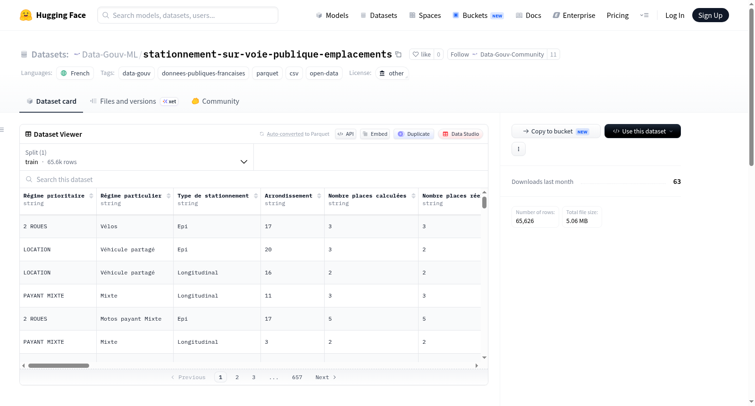Click the follower count 11
Viewport: 755px width, 406px height.
click(553, 54)
